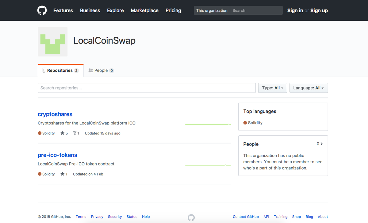
Task: Open the Language: All dropdown
Action: pyautogui.click(x=309, y=88)
